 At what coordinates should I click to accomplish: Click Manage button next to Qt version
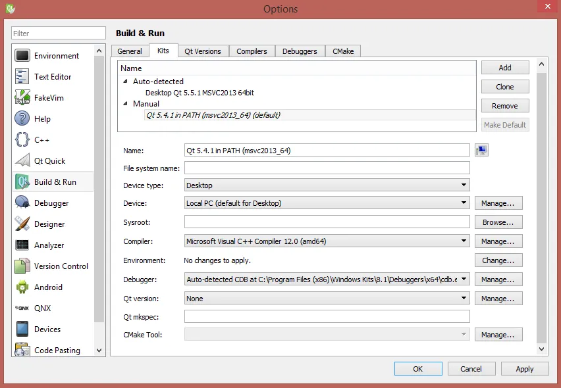pyautogui.click(x=498, y=299)
